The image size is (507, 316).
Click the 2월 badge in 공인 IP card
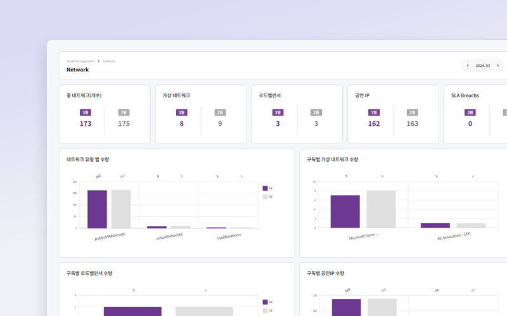tap(413, 112)
